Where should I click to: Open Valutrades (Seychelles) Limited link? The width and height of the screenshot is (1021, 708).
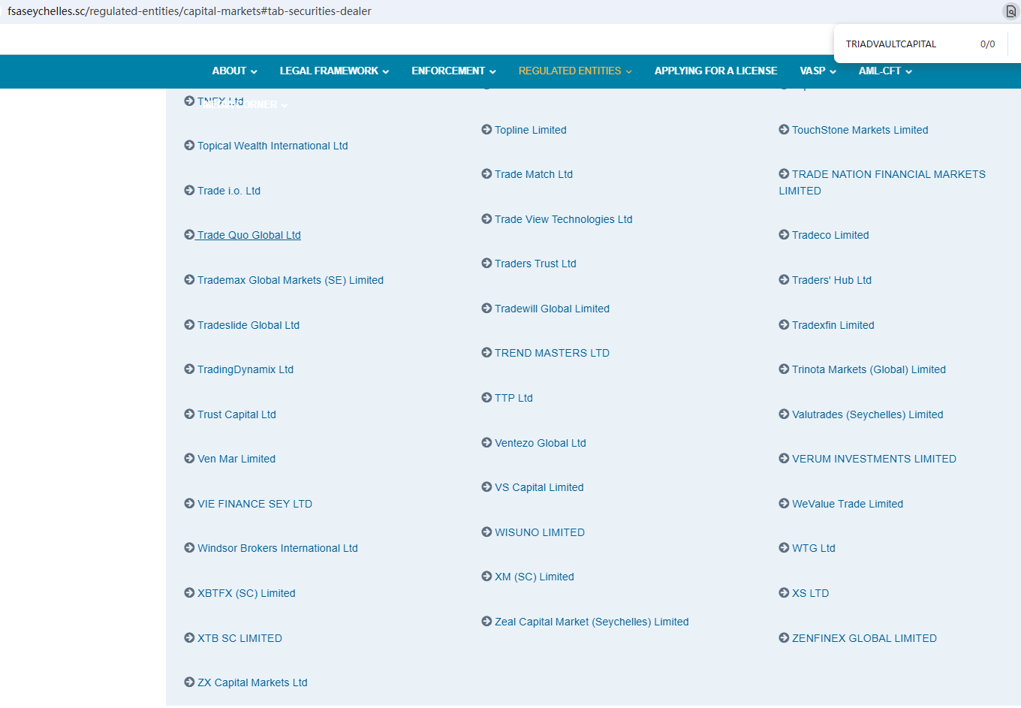pyautogui.click(x=868, y=414)
